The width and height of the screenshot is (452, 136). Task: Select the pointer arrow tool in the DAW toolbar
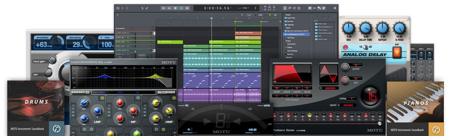(143, 8)
